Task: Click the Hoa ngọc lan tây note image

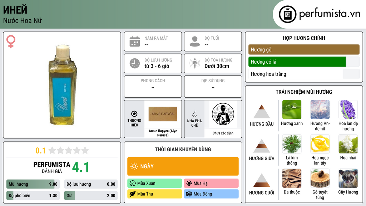Action: pyautogui.click(x=320, y=144)
